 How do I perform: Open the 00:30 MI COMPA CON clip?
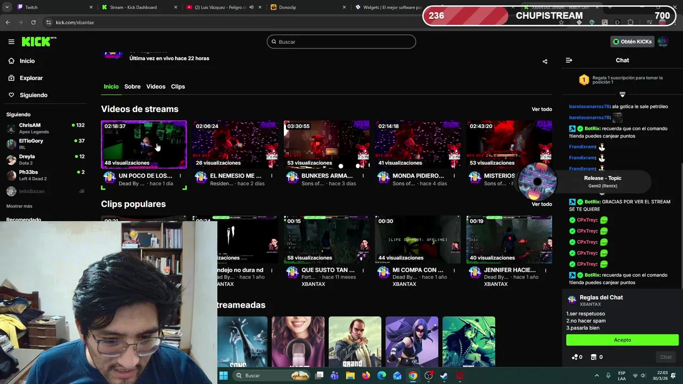[x=418, y=239]
